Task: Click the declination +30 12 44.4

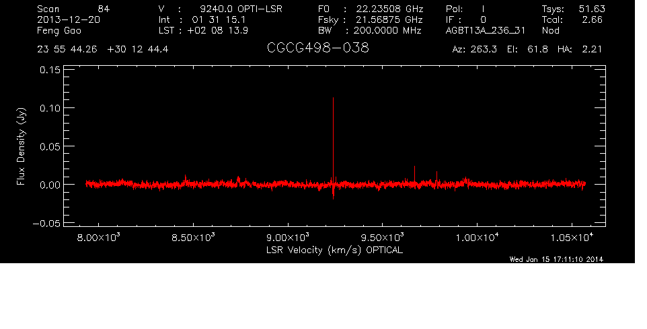Action: [x=137, y=49]
